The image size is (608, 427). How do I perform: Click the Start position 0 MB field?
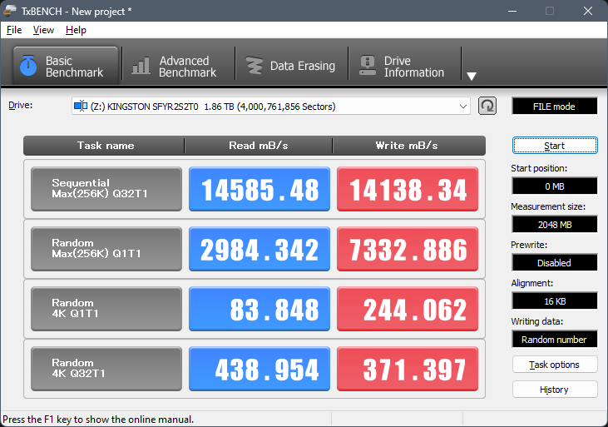click(554, 186)
